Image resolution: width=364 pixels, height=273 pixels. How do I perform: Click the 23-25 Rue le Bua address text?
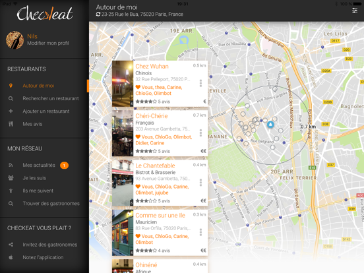(142, 14)
